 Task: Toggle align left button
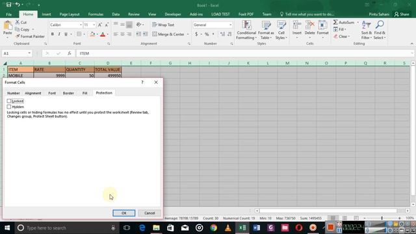tap(116, 34)
